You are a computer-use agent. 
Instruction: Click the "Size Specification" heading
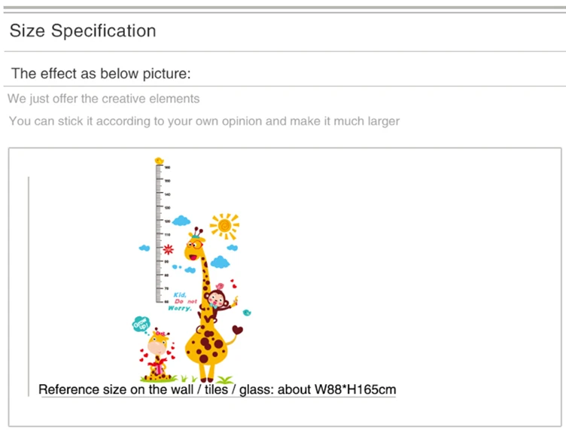click(83, 31)
